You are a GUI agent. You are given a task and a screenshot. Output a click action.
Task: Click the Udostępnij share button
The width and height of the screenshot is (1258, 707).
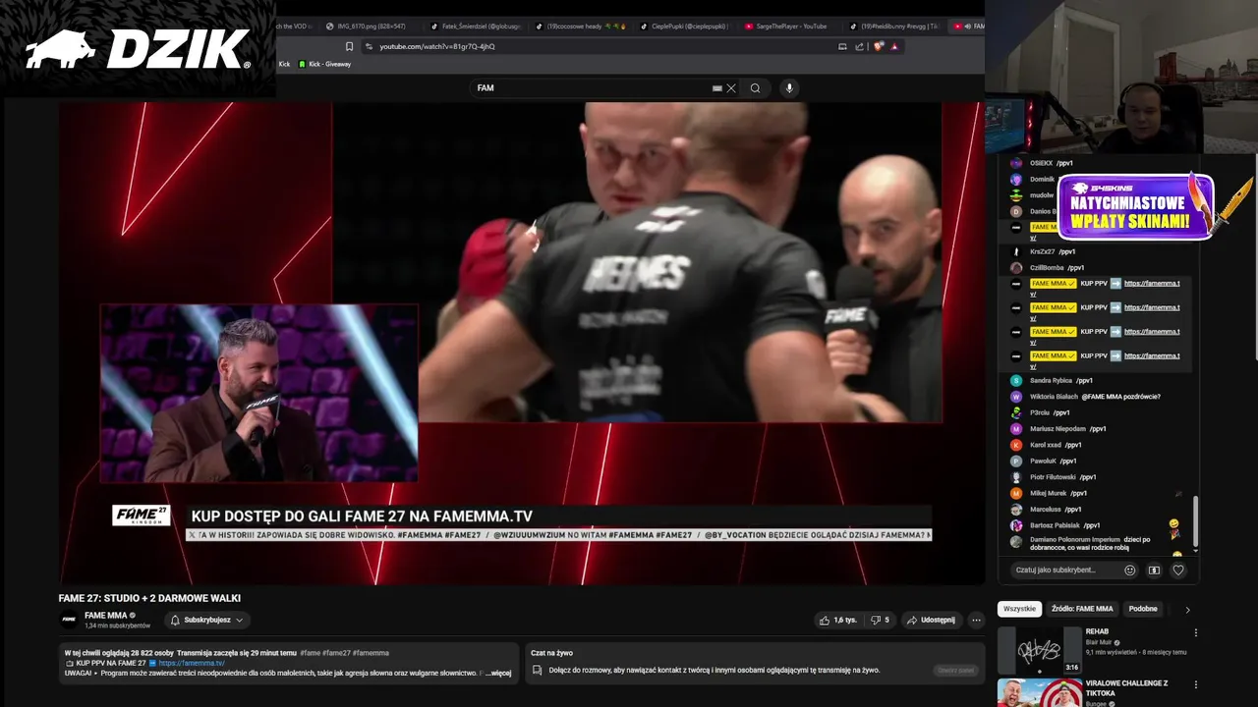click(930, 620)
